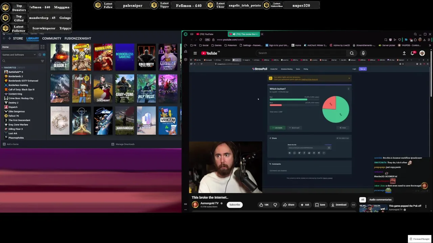Screen dimensions: 433x243
Task: Select Borderlands 2 in Steam list
Action: coord(16,76)
